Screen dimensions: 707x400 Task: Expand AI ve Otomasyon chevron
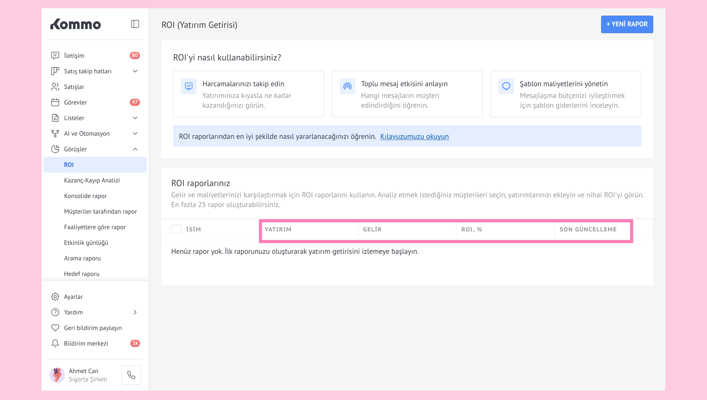click(x=135, y=134)
